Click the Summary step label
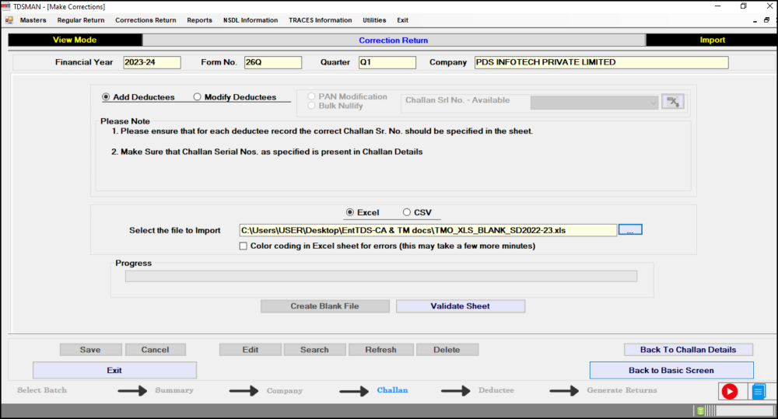The image size is (778, 419). coord(174,390)
